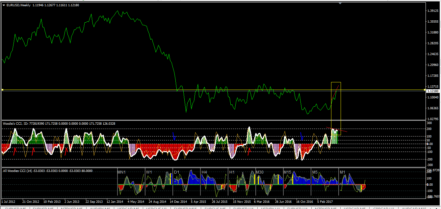Click the 10 Feb 2013 date label

click(52, 201)
